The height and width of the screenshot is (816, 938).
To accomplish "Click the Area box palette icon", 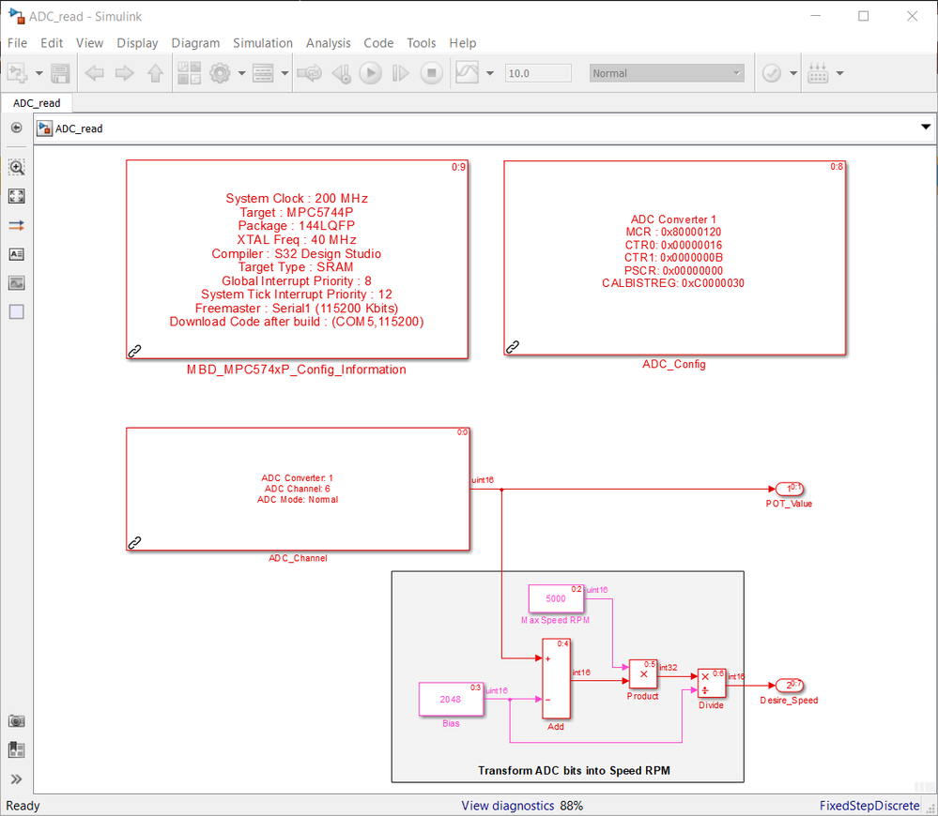I will coord(17,311).
